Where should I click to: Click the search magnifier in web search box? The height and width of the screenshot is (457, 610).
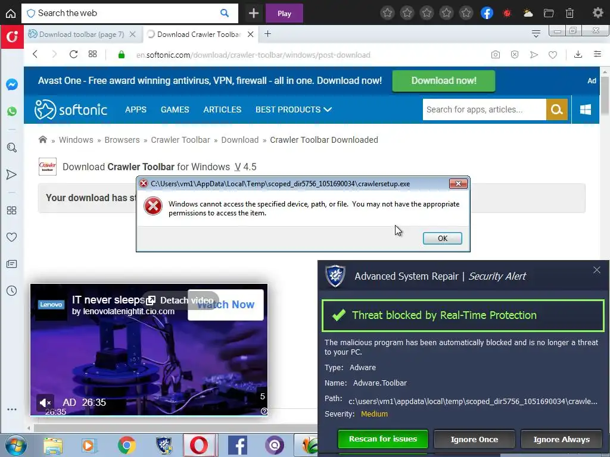[225, 13]
